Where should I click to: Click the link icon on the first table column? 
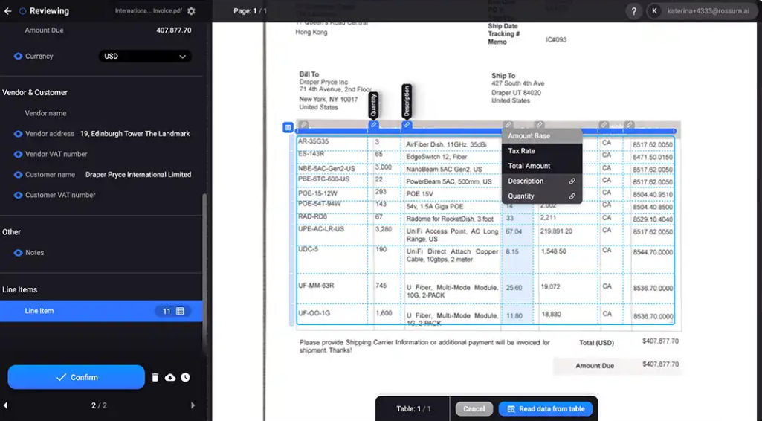(x=304, y=125)
